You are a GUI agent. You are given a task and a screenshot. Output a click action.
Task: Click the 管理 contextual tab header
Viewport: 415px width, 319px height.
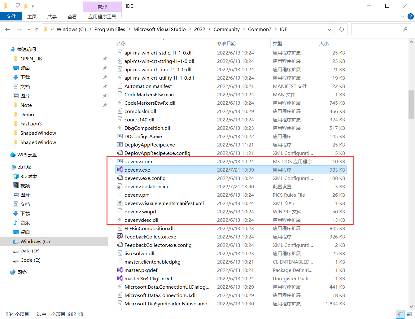click(x=102, y=7)
